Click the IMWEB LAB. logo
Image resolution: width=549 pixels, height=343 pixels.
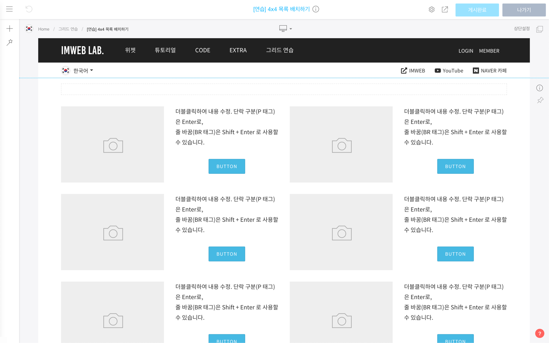tap(82, 50)
